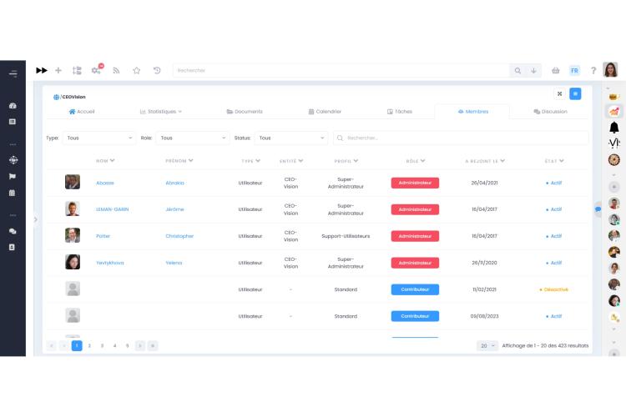Switch to the Documents tab
This screenshot has height=417, width=626.
(244, 111)
